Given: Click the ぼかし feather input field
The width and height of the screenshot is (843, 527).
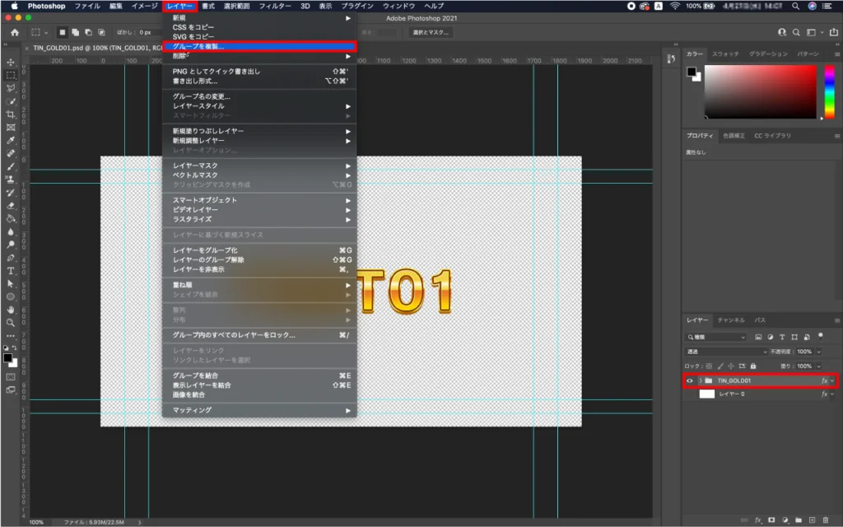Looking at the screenshot, I should pos(149,32).
